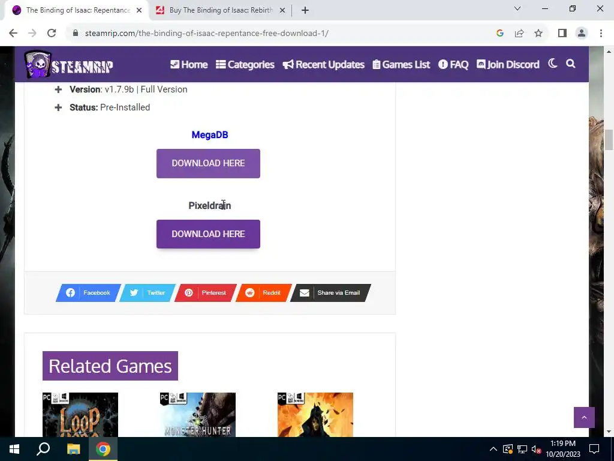Viewport: 614px width, 461px height.
Task: Share the page on Facebook
Action: tap(89, 293)
